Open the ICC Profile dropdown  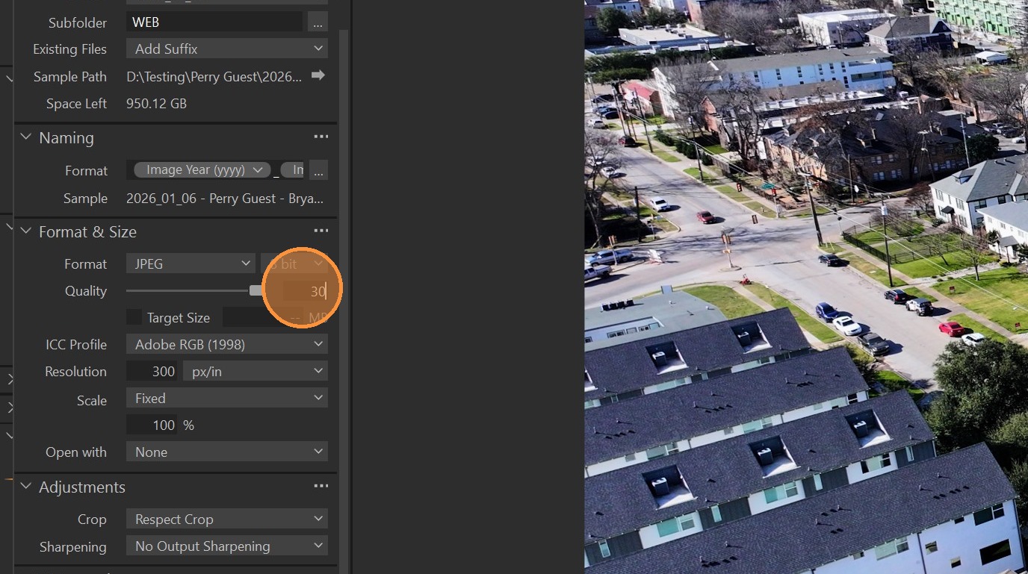(x=227, y=344)
